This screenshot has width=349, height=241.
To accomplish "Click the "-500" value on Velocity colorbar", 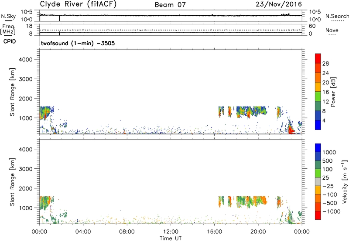I will (330, 203).
